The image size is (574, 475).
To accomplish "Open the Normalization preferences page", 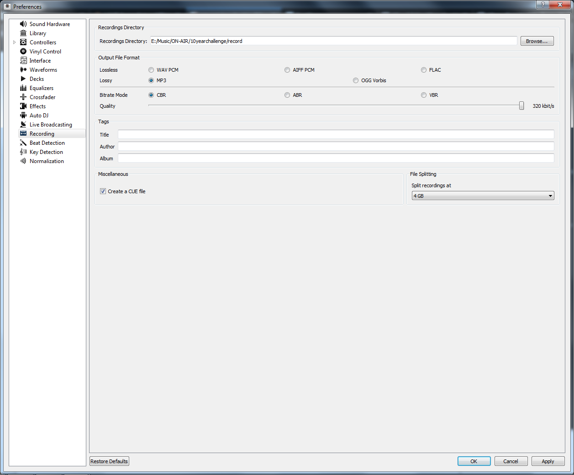I will point(47,161).
